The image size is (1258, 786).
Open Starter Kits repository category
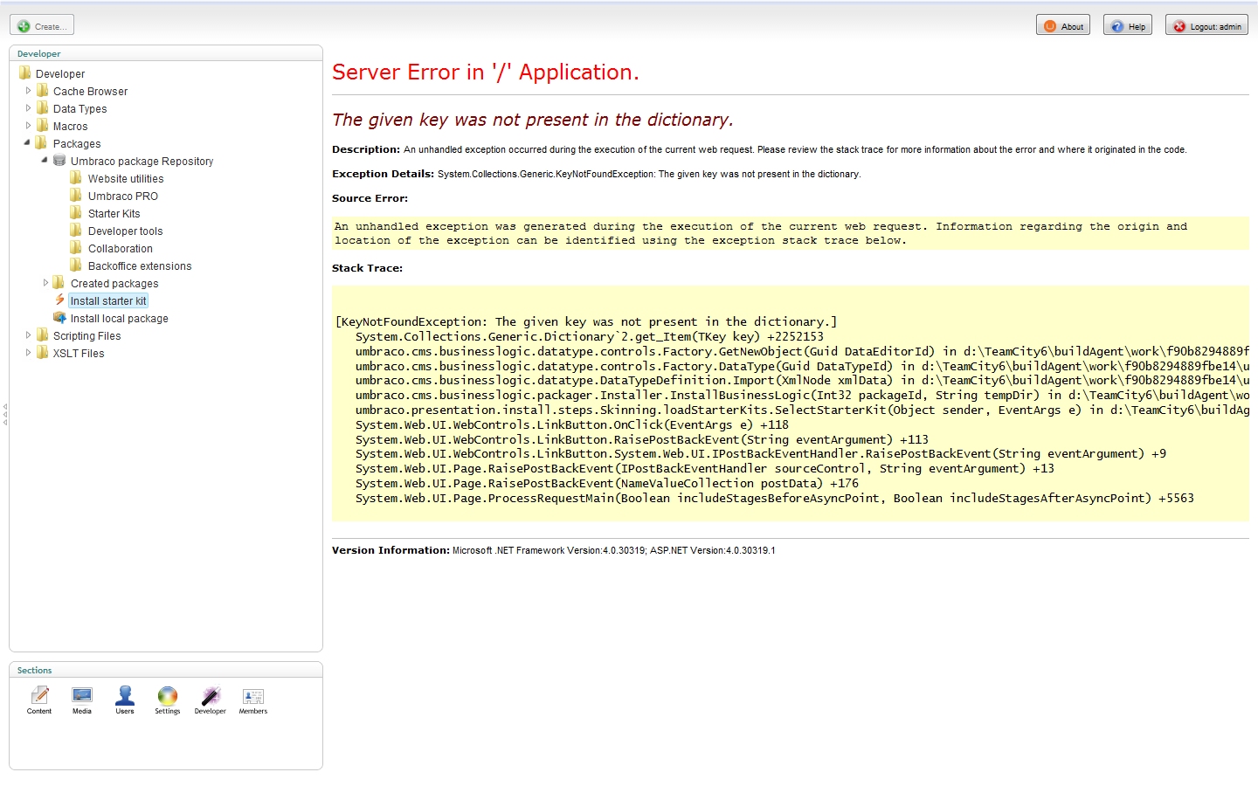114,214
